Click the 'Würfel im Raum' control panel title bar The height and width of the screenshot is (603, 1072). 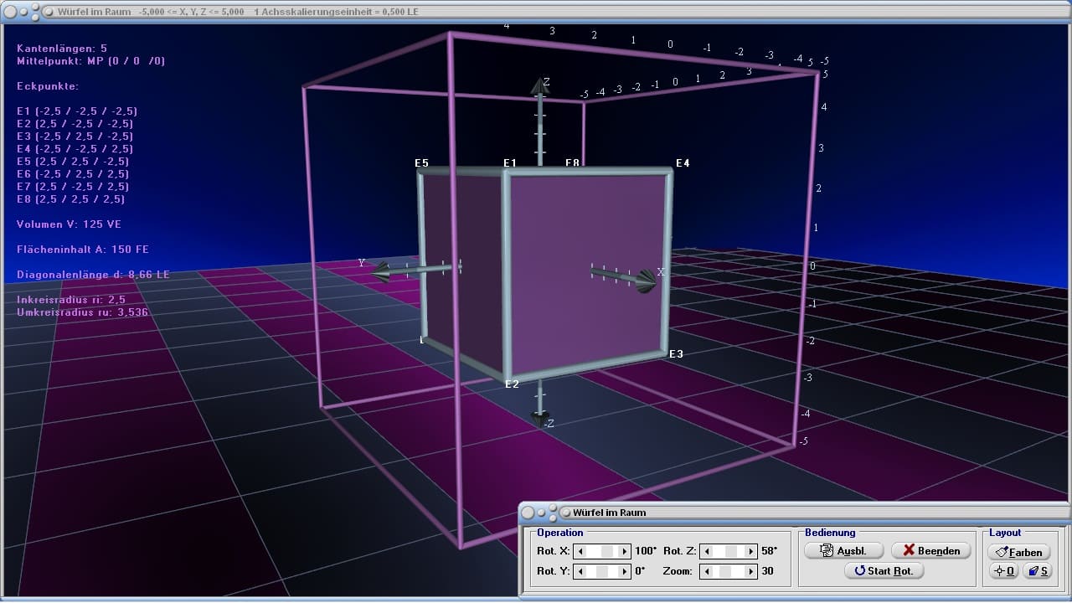coord(794,513)
